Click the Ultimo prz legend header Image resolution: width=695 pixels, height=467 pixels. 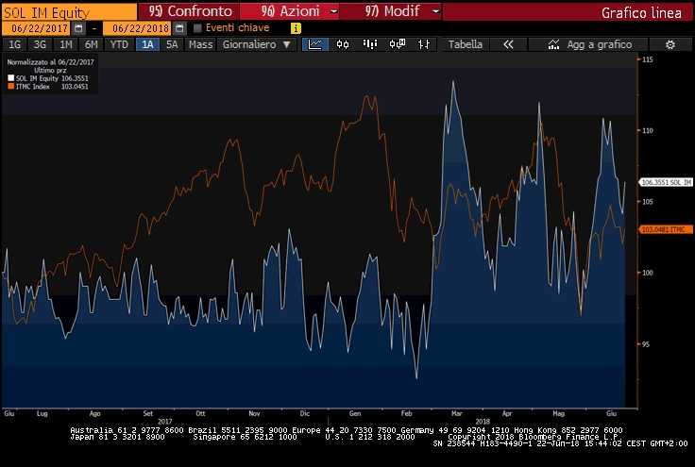click(x=50, y=71)
